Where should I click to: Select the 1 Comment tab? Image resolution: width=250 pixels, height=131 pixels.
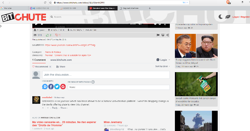coord(39,60)
